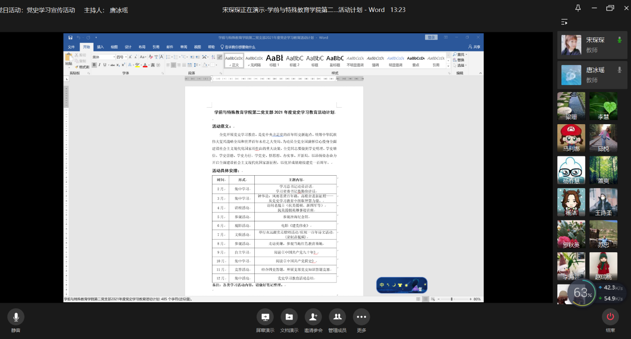The image size is (631, 339).
Task: Adjust the Word zoom slider
Action: click(x=451, y=299)
